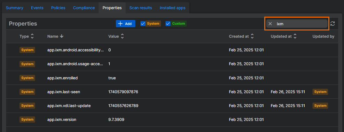This screenshot has height=132, width=344.
Task: Open the Events tab
Action: point(37,8)
